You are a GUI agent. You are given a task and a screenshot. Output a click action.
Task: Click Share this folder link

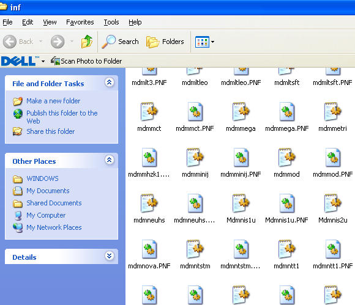pyautogui.click(x=50, y=131)
